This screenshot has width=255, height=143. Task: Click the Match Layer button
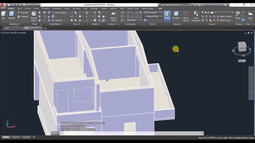tap(224, 20)
